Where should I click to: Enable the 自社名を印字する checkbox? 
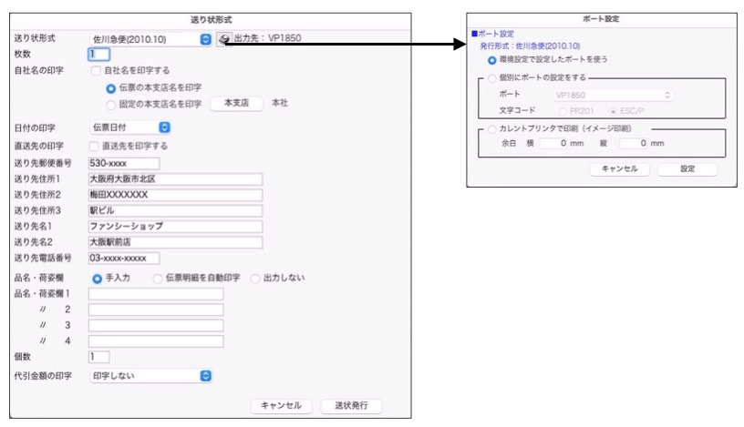(x=95, y=70)
